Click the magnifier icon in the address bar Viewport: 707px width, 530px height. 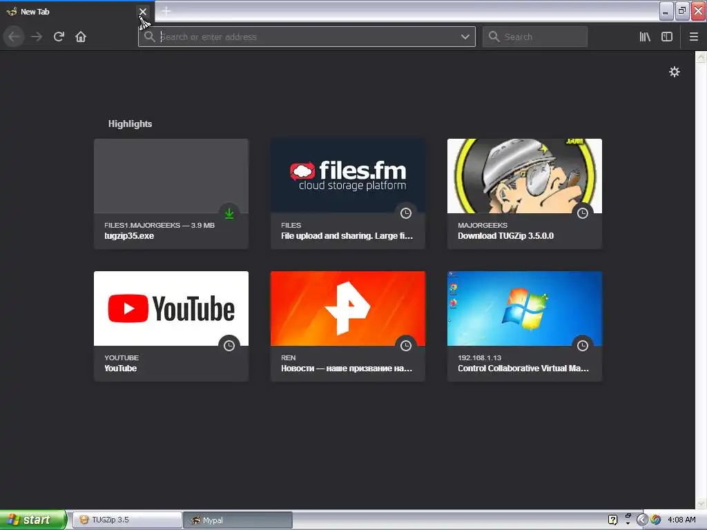pyautogui.click(x=150, y=37)
